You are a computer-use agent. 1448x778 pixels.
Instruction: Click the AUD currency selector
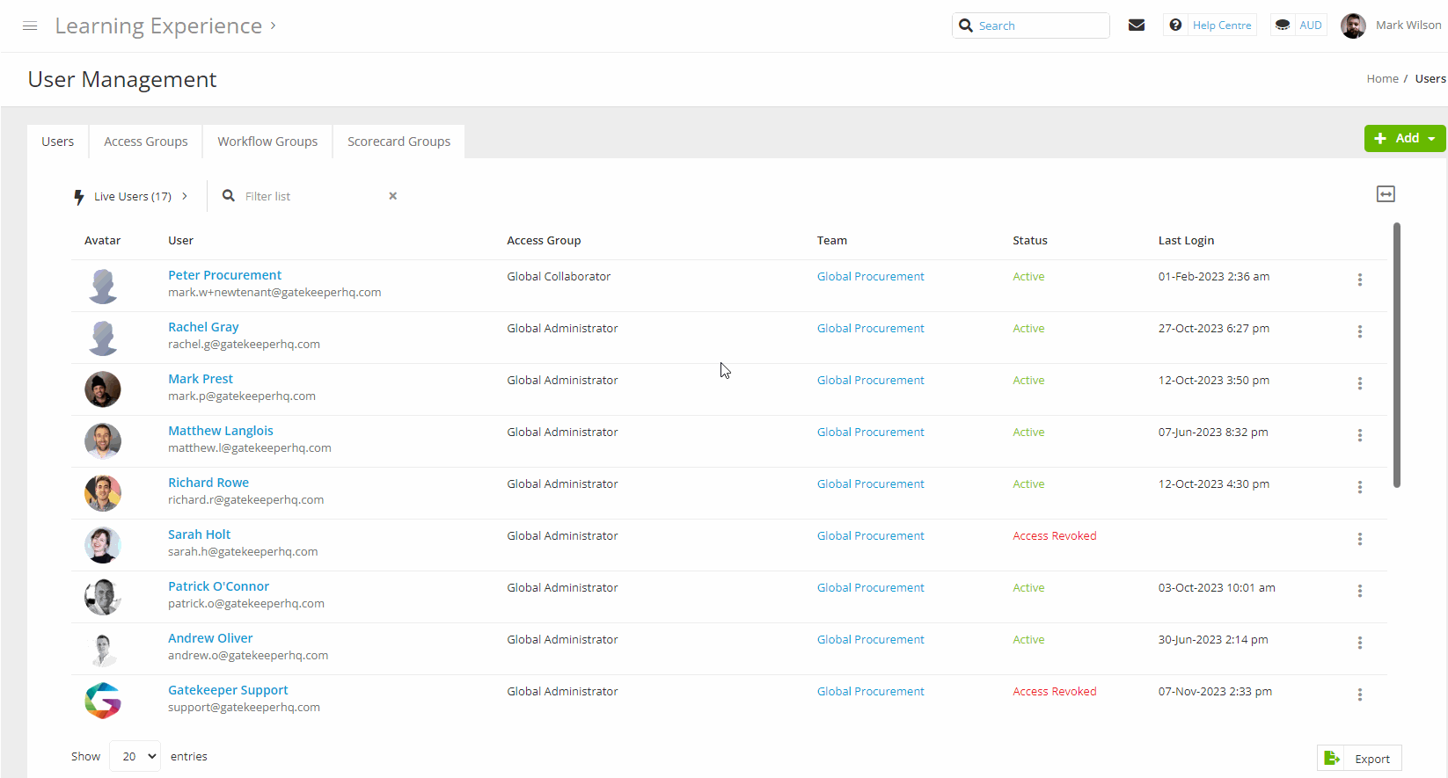point(1298,25)
